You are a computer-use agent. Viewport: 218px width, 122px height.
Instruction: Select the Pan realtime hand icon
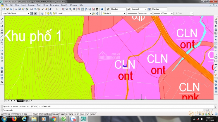click(x=63, y=9)
